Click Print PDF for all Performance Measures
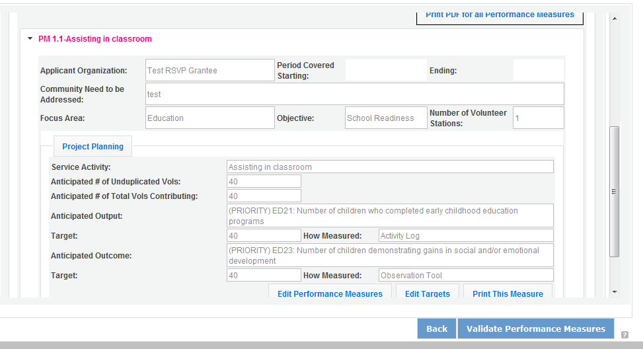The image size is (643, 349). 500,15
